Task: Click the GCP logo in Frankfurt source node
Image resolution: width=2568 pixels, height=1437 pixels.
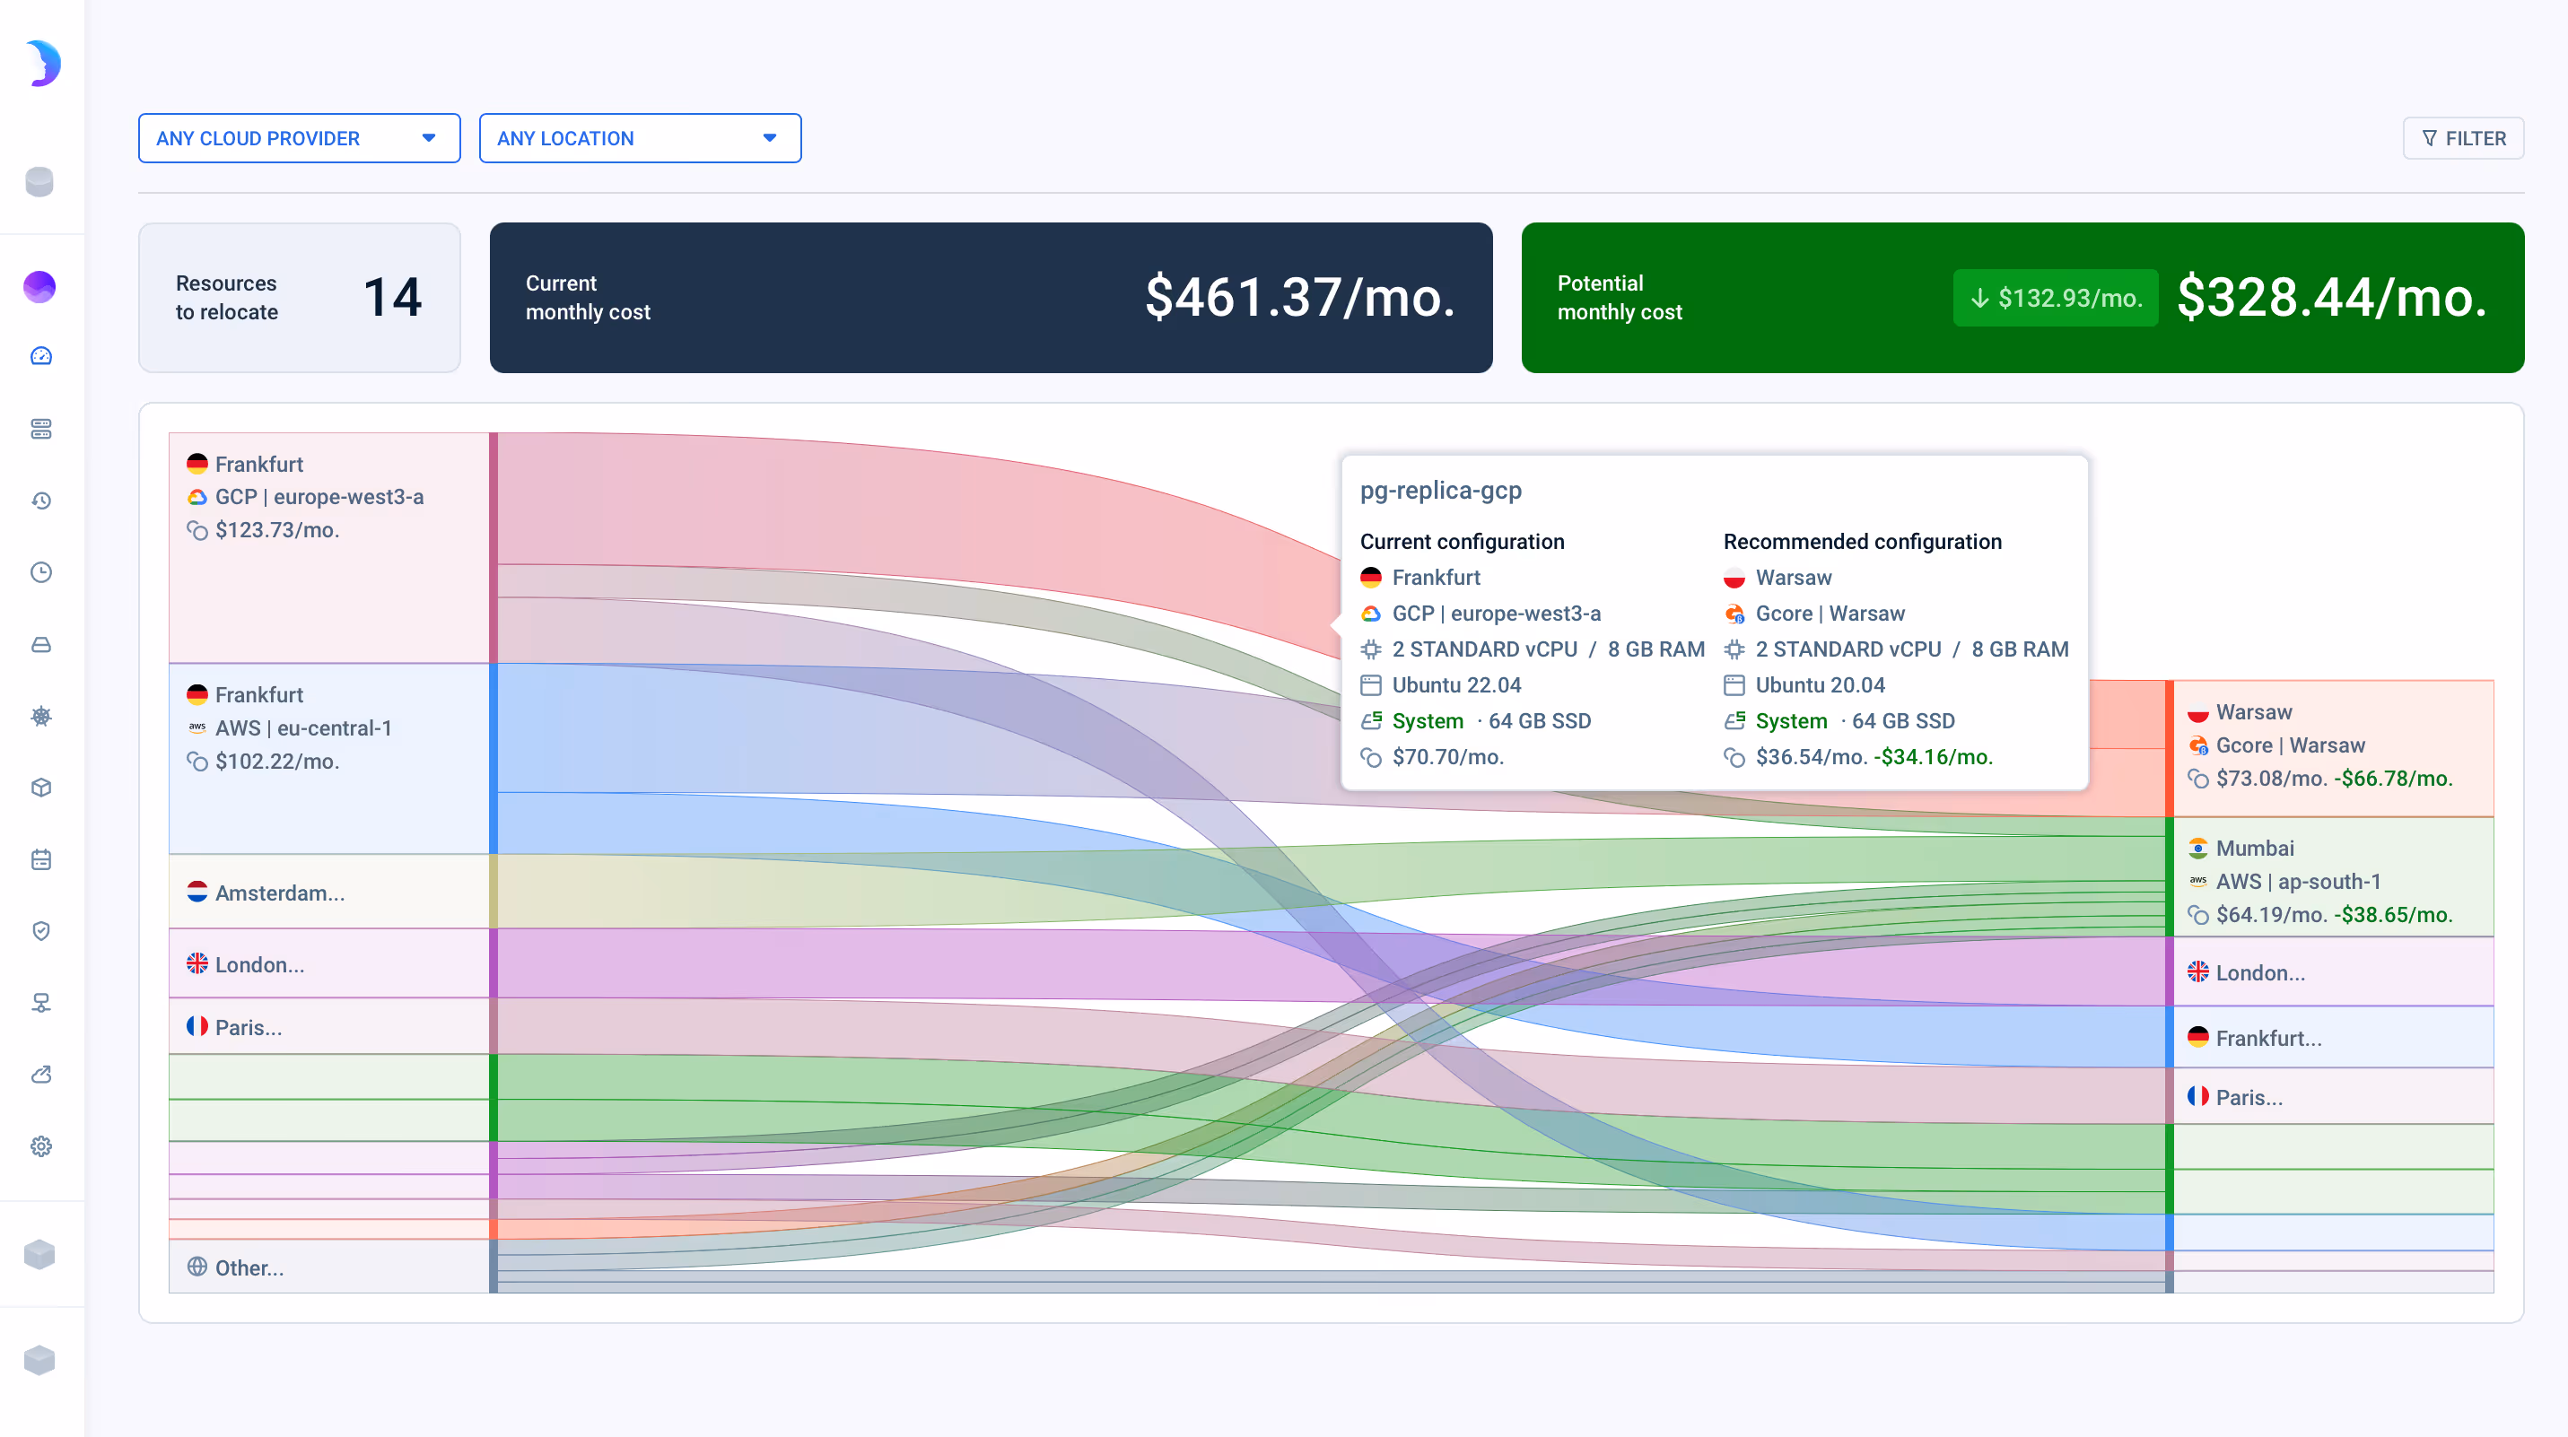Action: point(197,496)
